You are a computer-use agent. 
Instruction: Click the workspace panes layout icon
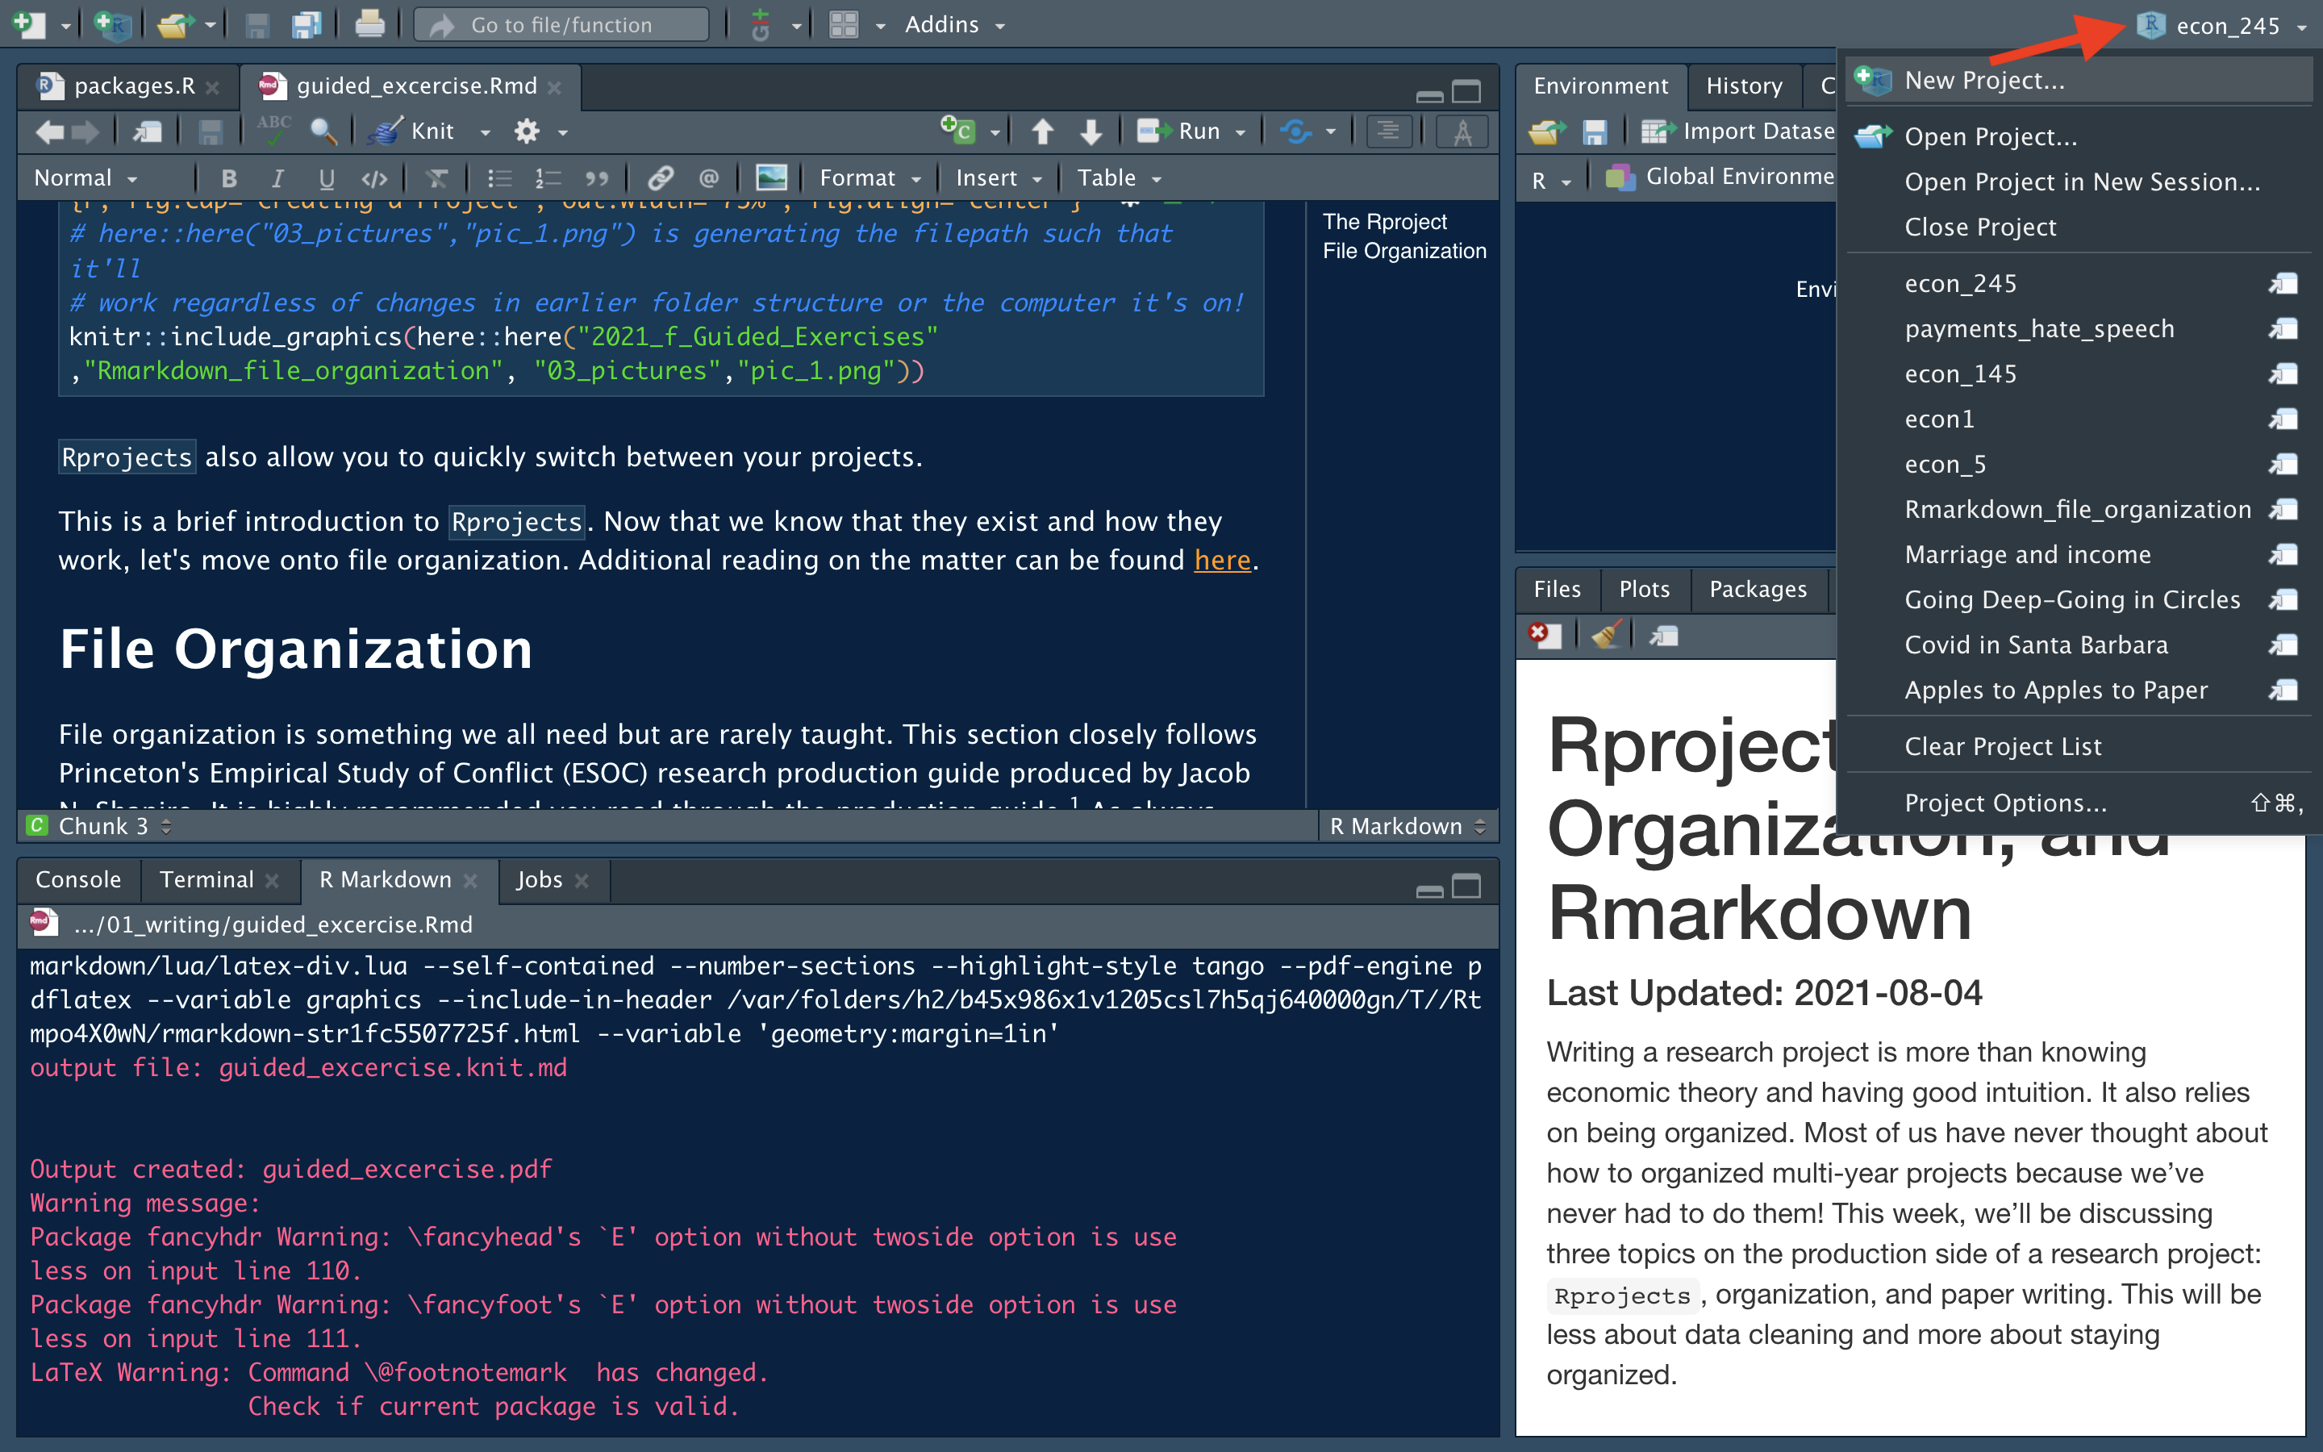(x=843, y=24)
